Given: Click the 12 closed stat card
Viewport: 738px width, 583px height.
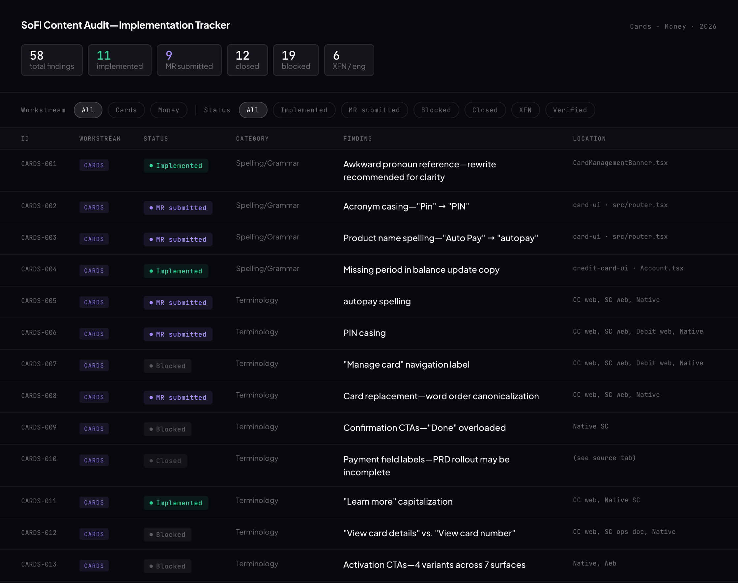Looking at the screenshot, I should (x=247, y=60).
